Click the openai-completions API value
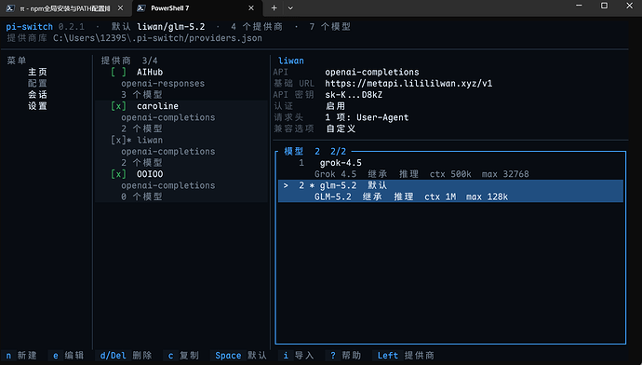Image resolution: width=642 pixels, height=365 pixels. [x=372, y=72]
